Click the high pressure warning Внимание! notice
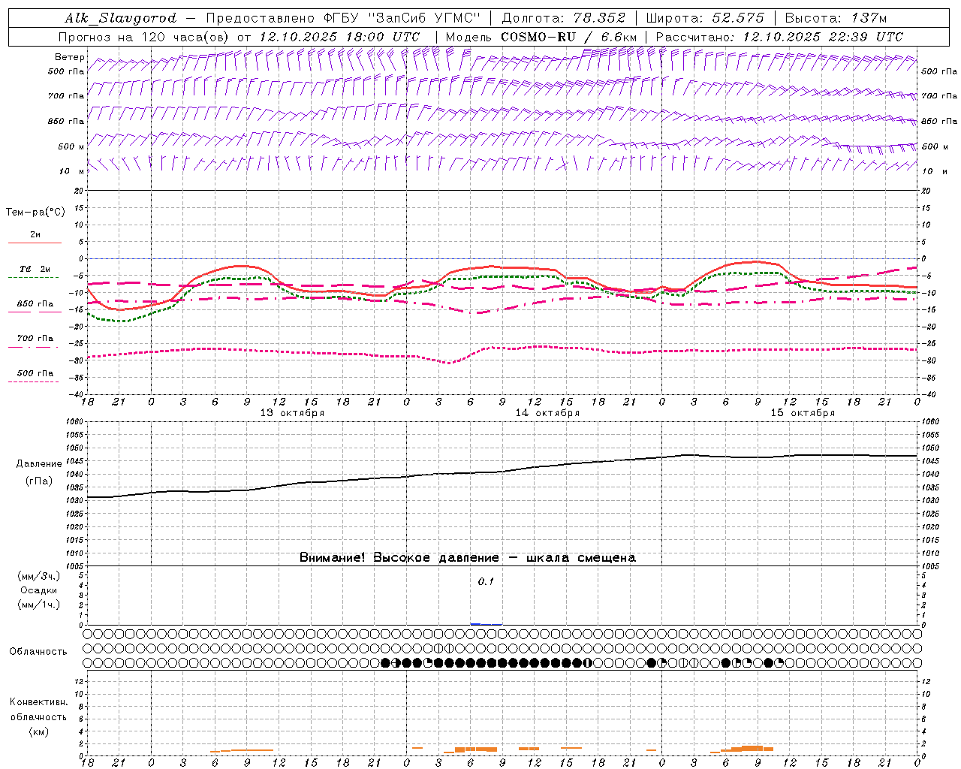The width and height of the screenshot is (961, 769). click(468, 558)
